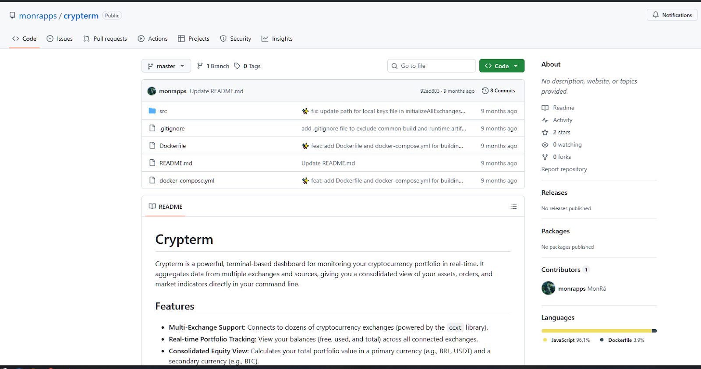
Task: Click the commits history clock icon
Action: 485,91
